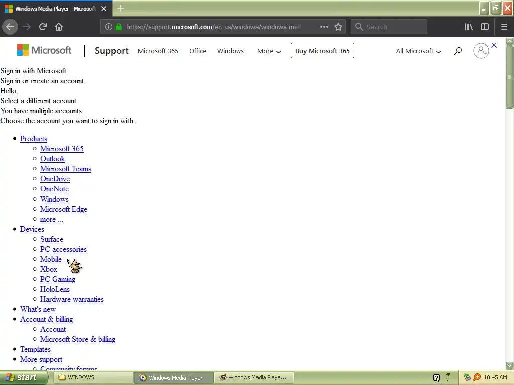This screenshot has height=385, width=514.
Task: Open a new tab with the plus icon
Action: [121, 8]
